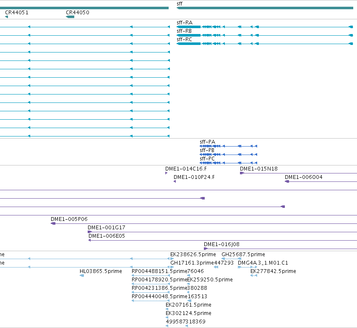The width and height of the screenshot is (357, 328).
Task: Click the CR44051 gene arrow glyph
Action: 6,17
